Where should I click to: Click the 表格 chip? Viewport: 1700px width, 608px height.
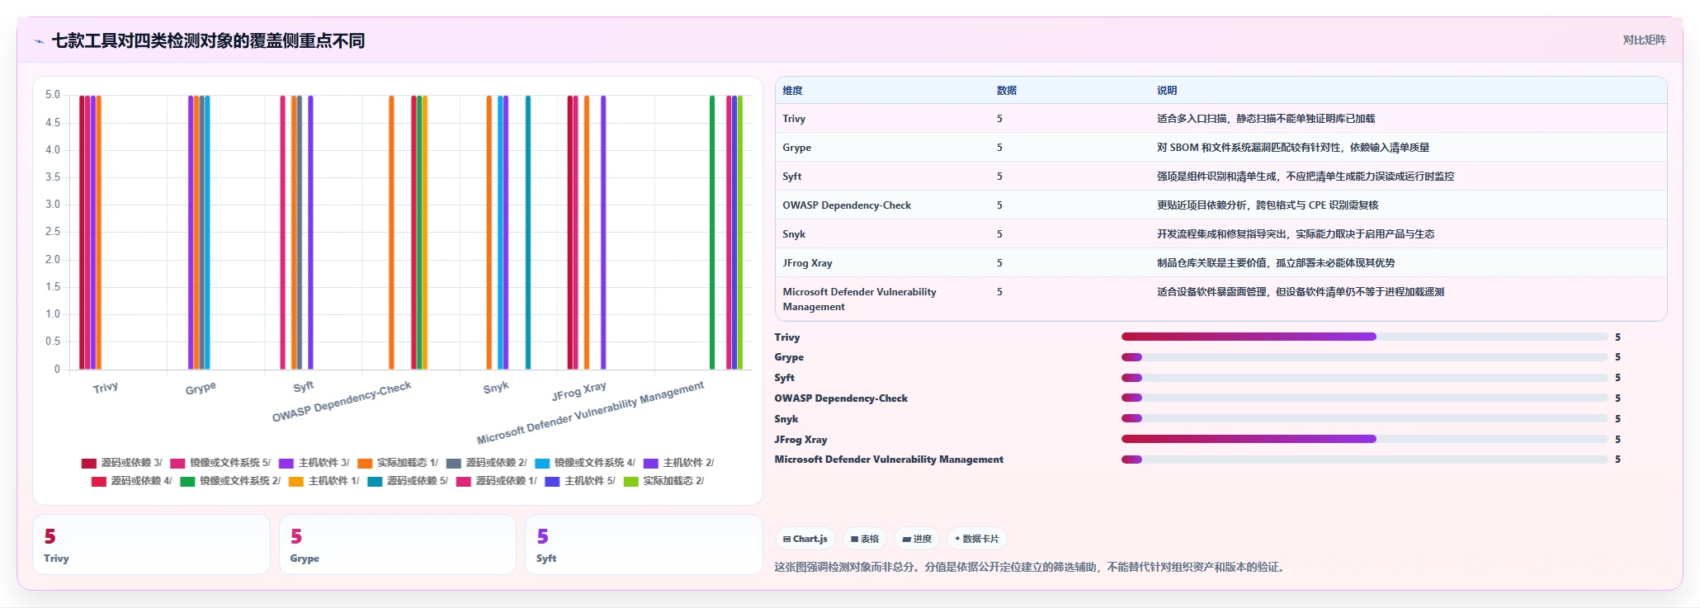pyautogui.click(x=864, y=539)
